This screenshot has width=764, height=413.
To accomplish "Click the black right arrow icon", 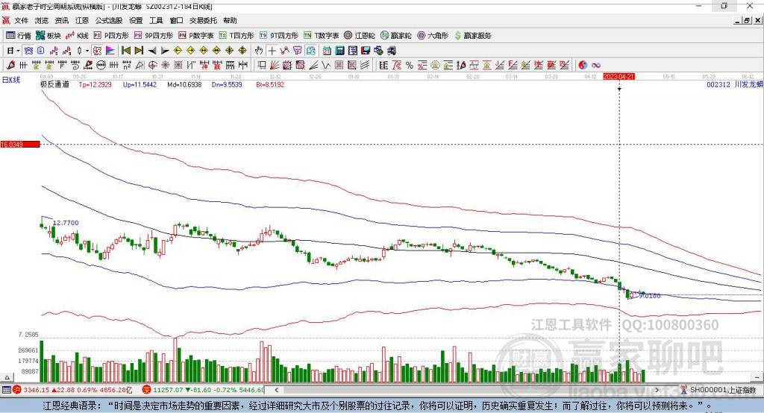I will 165,51.
